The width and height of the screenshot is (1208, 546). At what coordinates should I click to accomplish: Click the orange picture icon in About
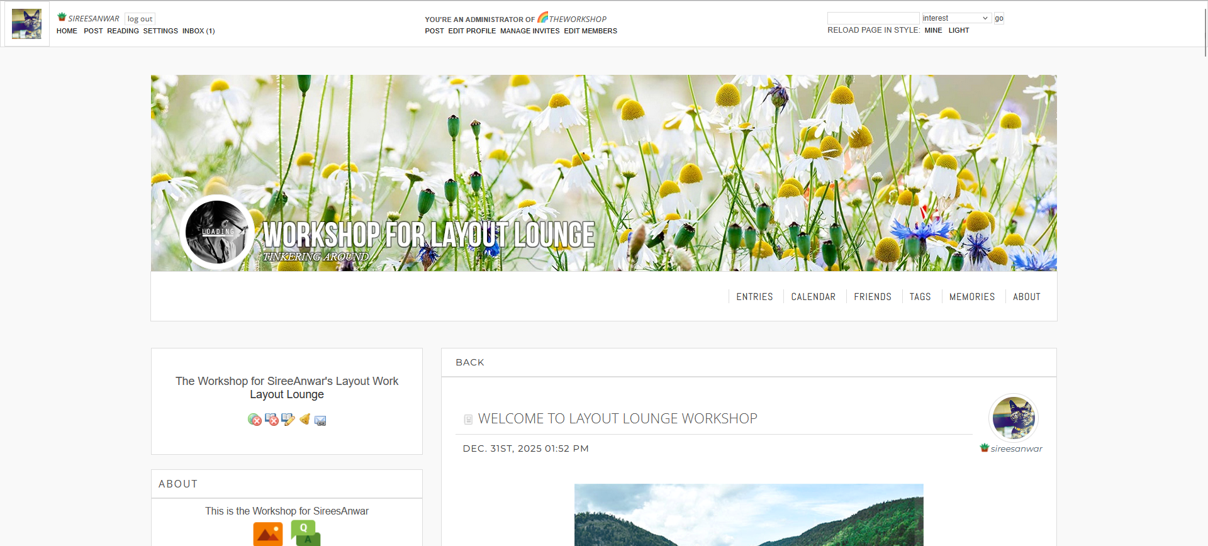[x=268, y=533]
